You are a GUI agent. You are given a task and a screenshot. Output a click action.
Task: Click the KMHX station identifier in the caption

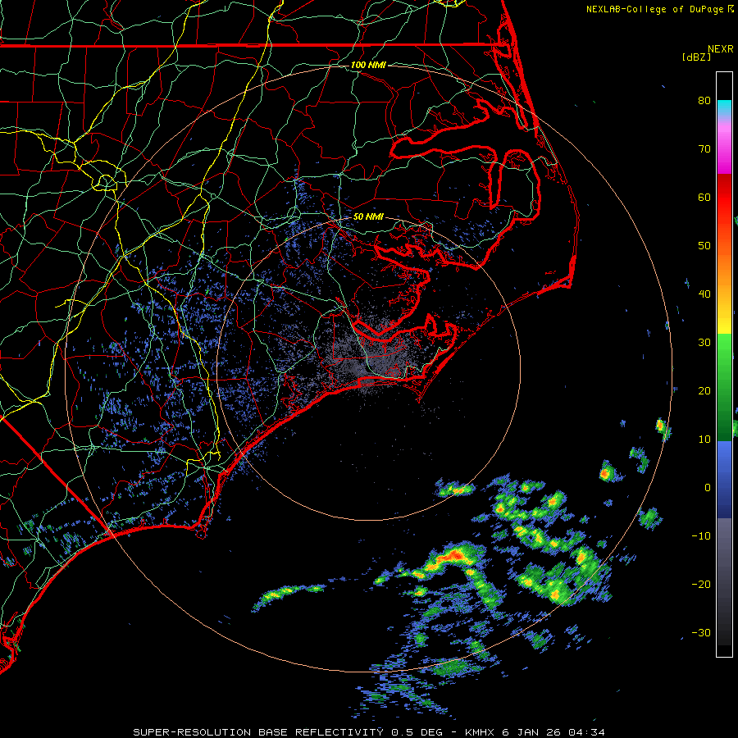480,732
